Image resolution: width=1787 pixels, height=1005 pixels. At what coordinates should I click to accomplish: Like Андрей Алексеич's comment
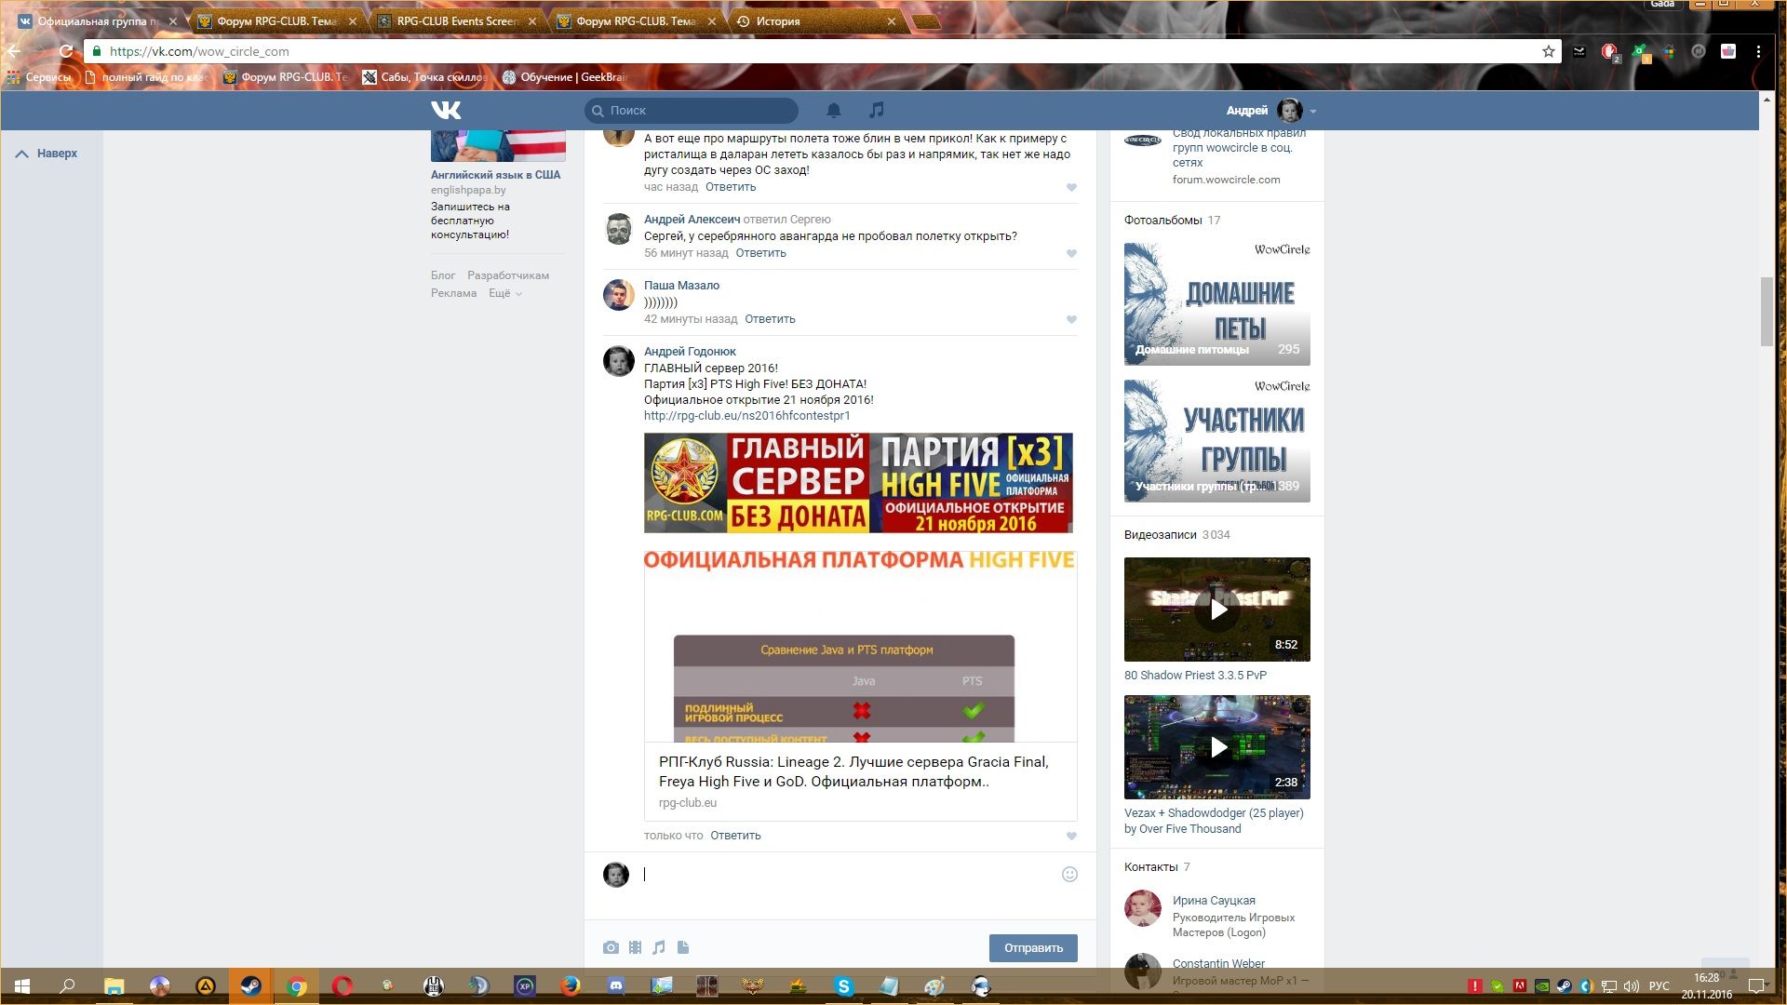(x=1071, y=253)
